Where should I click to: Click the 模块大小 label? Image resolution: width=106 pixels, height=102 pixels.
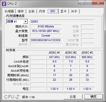click(x=22, y=26)
